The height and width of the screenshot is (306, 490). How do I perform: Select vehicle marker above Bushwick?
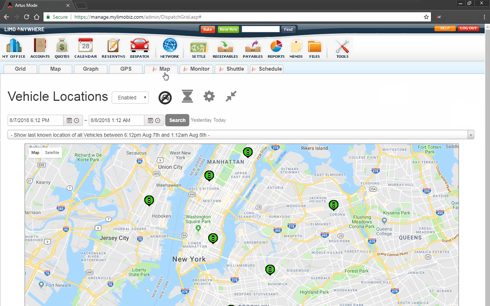point(270,270)
